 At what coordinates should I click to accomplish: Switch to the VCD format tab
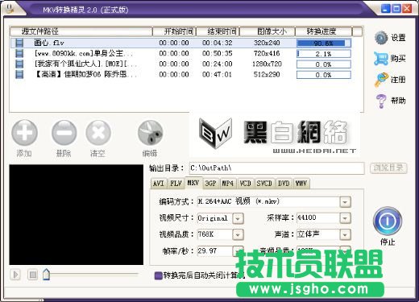pos(245,184)
